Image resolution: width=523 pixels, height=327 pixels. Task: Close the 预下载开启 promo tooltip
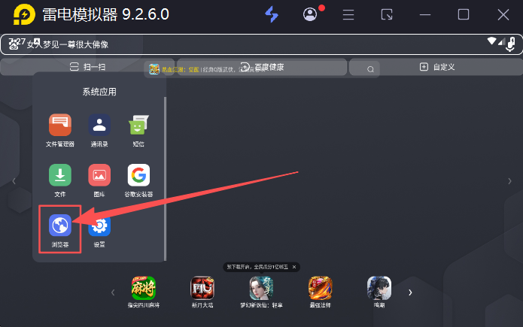click(294, 267)
